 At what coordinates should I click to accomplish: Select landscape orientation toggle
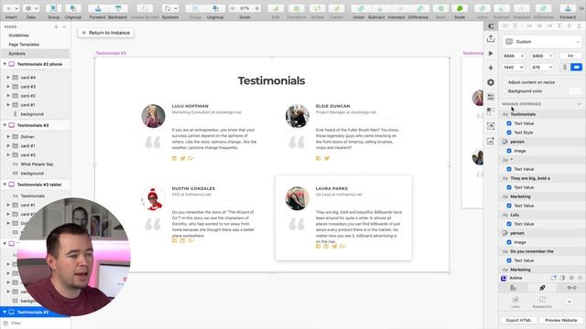[x=577, y=67]
